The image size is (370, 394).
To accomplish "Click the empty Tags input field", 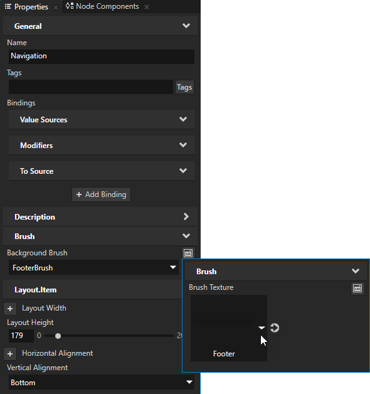I will [x=91, y=87].
